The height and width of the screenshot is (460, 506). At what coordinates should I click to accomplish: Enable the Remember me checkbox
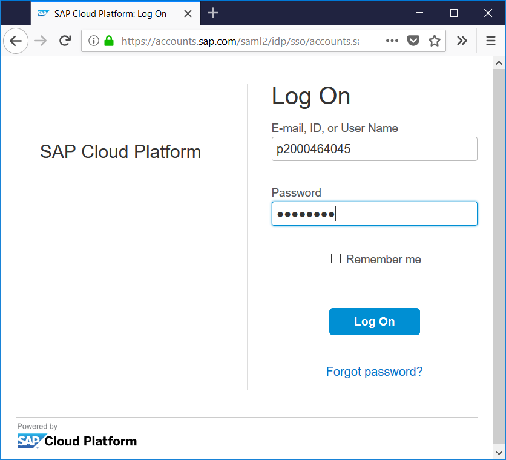336,259
